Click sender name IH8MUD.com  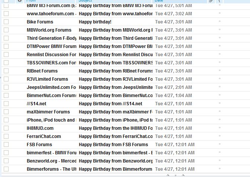click(40, 128)
